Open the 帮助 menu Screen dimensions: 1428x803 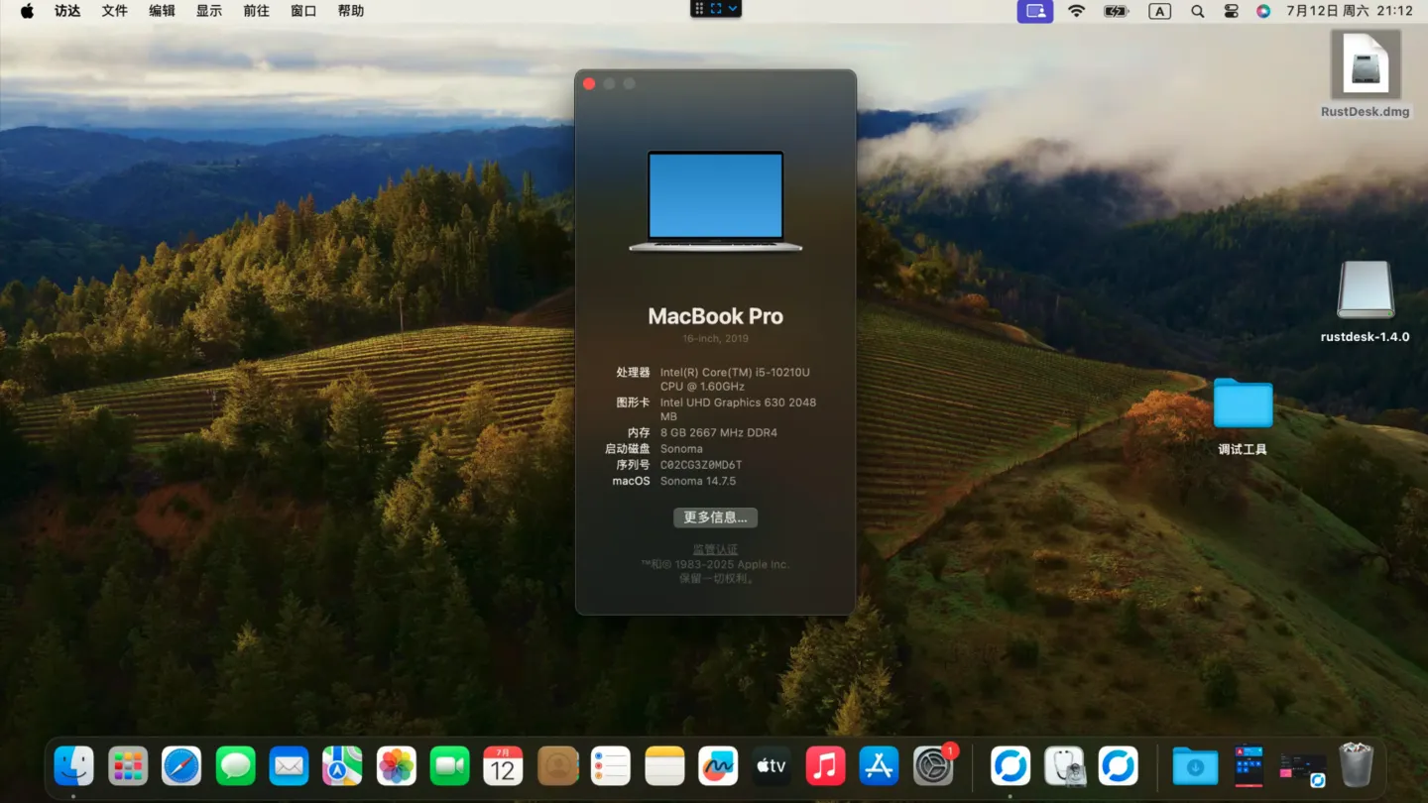click(351, 11)
